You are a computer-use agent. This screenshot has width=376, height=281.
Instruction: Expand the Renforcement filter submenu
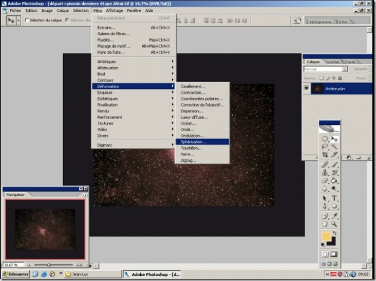(134, 117)
